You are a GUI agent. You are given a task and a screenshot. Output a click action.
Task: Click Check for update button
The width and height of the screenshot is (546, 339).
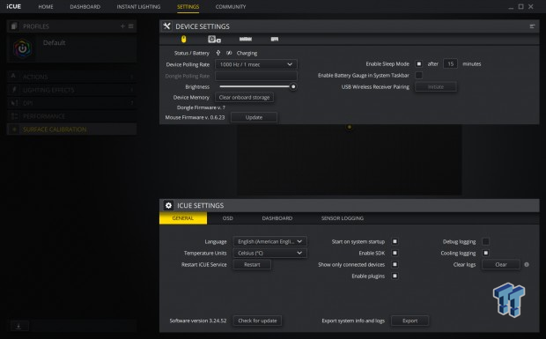click(x=257, y=321)
